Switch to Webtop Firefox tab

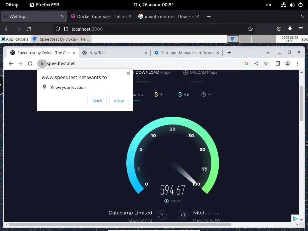click(x=34, y=17)
